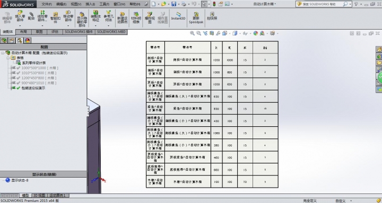Screen dimensions: 382x203
Task: Open the 系列零件设计表 design table item
Action: pos(33,63)
